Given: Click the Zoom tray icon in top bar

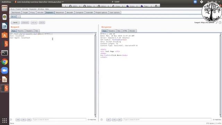Looking at the screenshot, I should click(x=195, y=2).
